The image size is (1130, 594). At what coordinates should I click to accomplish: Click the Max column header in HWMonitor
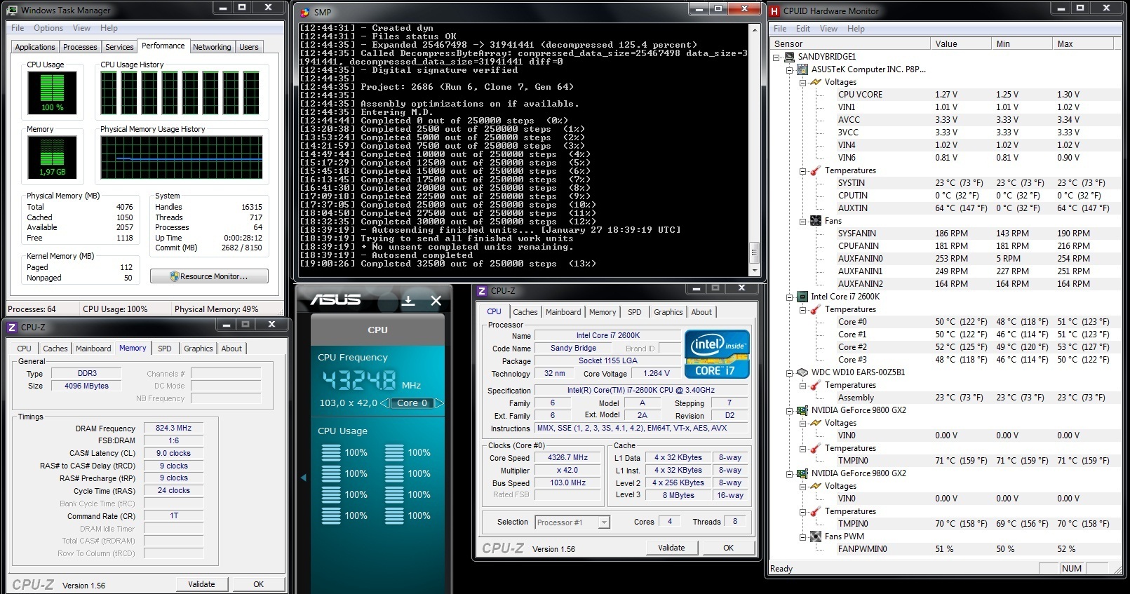pyautogui.click(x=1084, y=43)
